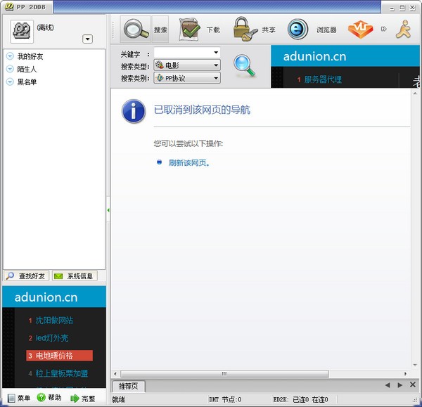Click the PP 2008 title bar icon

9,7
